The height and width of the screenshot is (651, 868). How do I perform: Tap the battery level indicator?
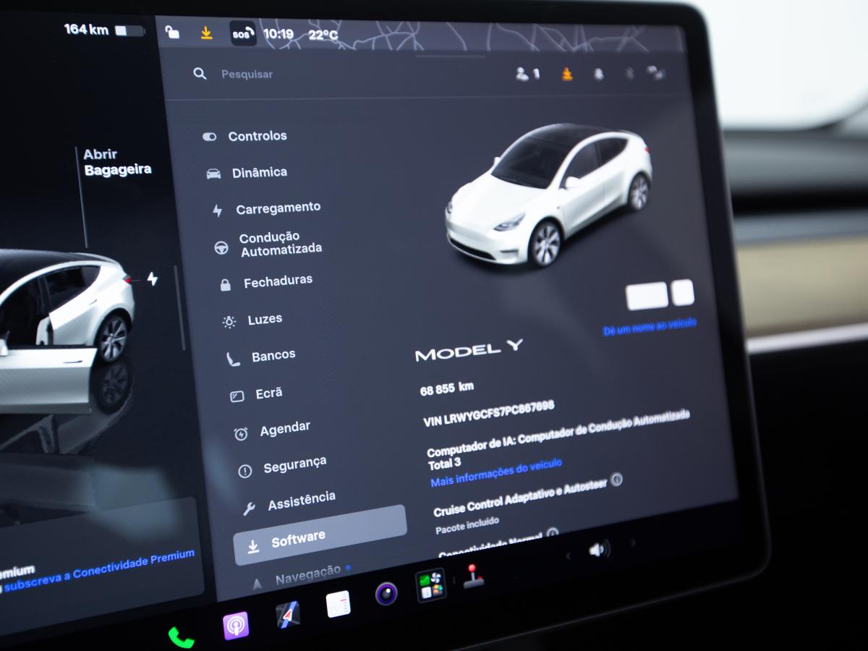[130, 30]
